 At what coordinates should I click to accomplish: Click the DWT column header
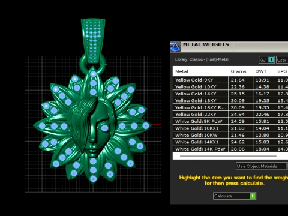(x=261, y=71)
